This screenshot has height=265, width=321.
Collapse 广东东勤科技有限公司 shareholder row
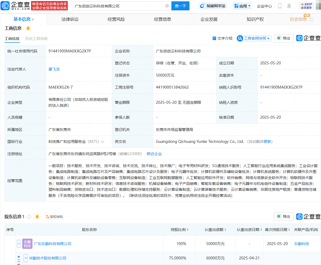18,243
